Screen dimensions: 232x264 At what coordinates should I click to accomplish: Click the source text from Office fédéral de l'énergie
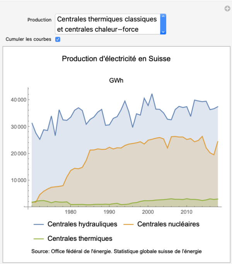116,252
